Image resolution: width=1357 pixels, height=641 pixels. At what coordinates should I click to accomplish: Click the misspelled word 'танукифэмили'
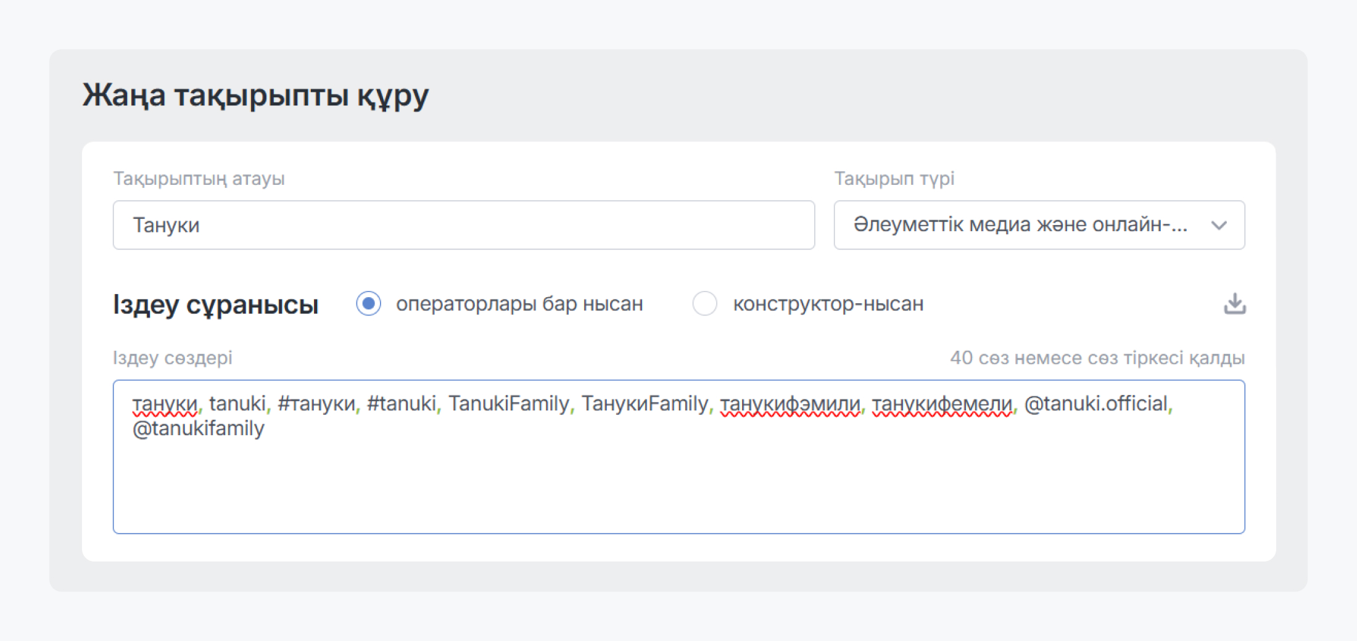click(x=790, y=404)
